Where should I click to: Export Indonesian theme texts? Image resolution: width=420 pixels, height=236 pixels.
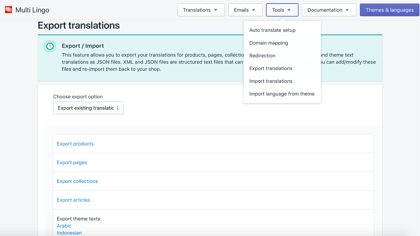69,233
